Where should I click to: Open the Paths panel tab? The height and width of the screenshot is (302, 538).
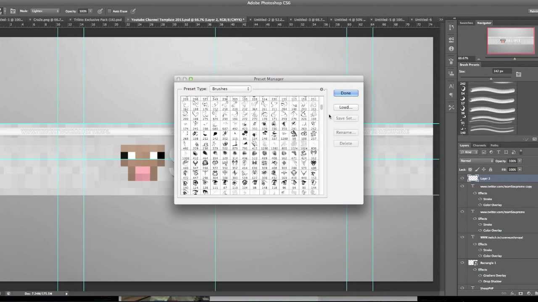[494, 145]
